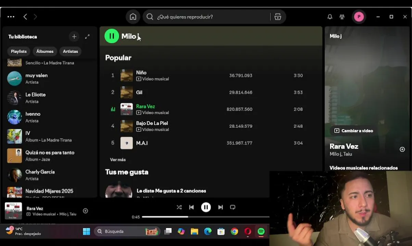The image size is (412, 246).
Task: Open Microsoft Store from taskbar
Action: (x=221, y=232)
